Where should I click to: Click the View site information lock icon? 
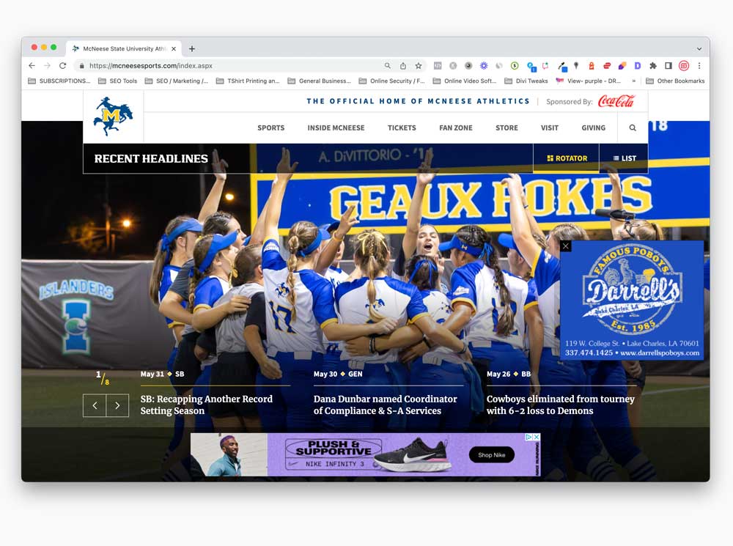(81, 66)
